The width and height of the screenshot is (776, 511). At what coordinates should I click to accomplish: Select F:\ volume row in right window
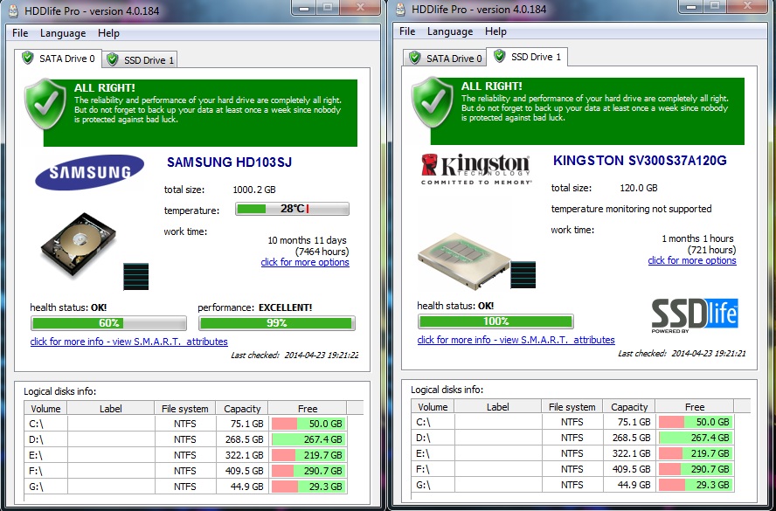[572, 469]
